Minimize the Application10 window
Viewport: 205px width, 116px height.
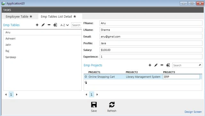184,4
